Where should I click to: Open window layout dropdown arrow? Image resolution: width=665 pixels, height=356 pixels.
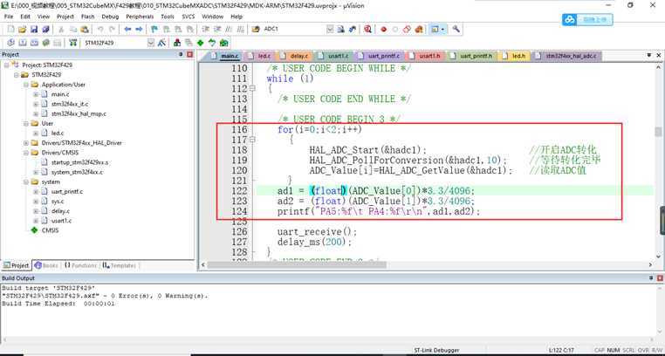442,30
